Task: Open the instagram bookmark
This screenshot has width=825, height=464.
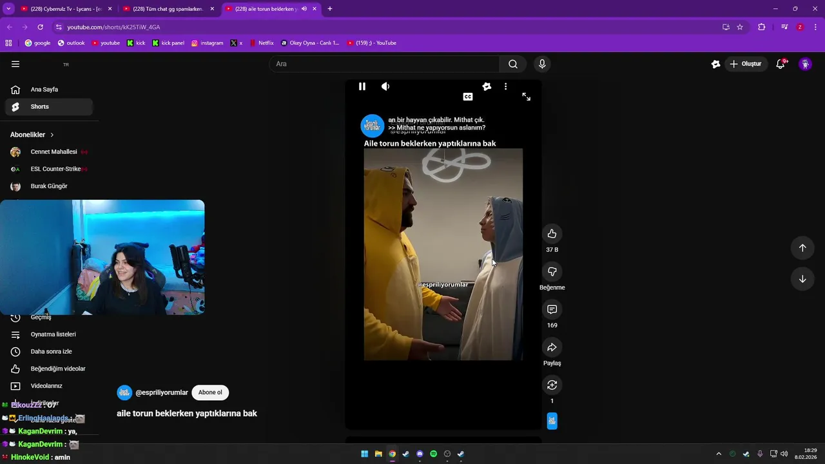Action: (x=207, y=43)
